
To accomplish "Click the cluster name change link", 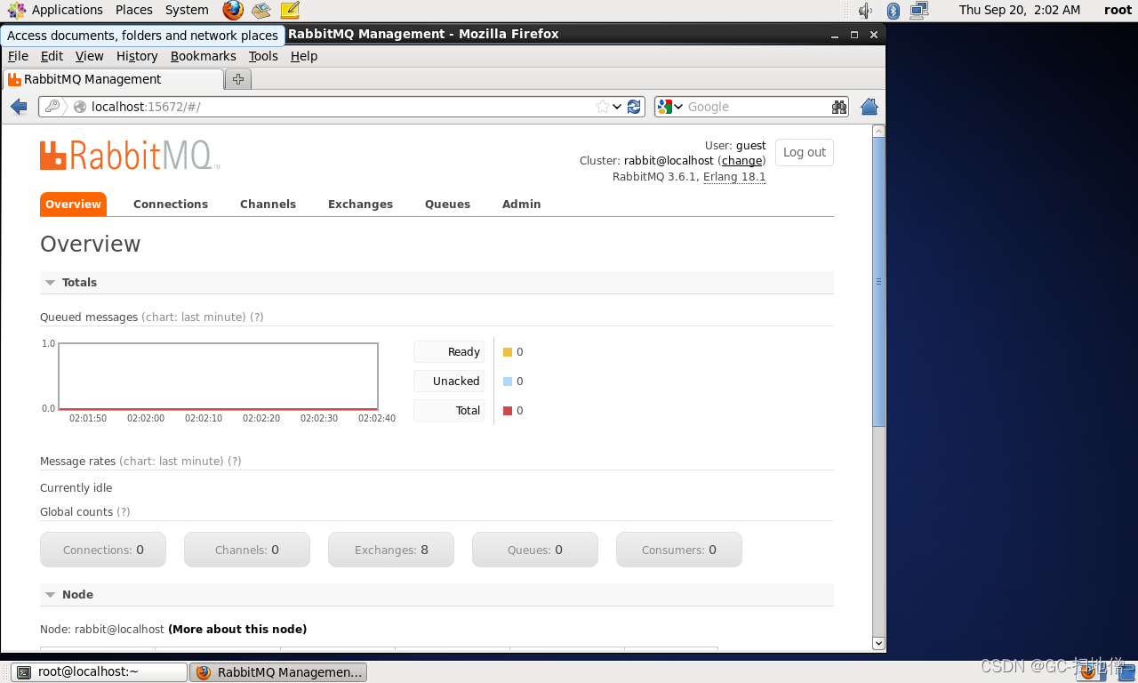I will 741,161.
